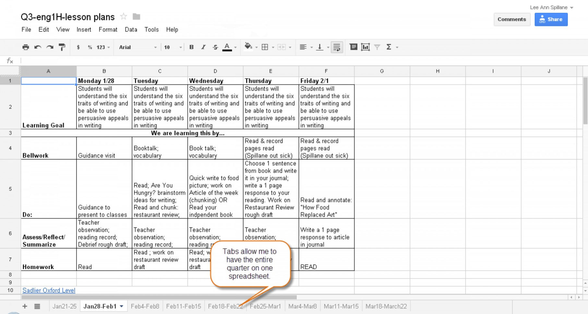Switch to the Feb4-Feb8 sheet tab
588x314 pixels.
coord(145,306)
